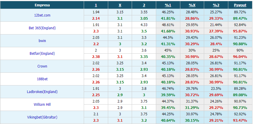This screenshot has height=124, width=253.
Task: Select Vikingbet %1 value 40.64%
Action: click(168, 121)
